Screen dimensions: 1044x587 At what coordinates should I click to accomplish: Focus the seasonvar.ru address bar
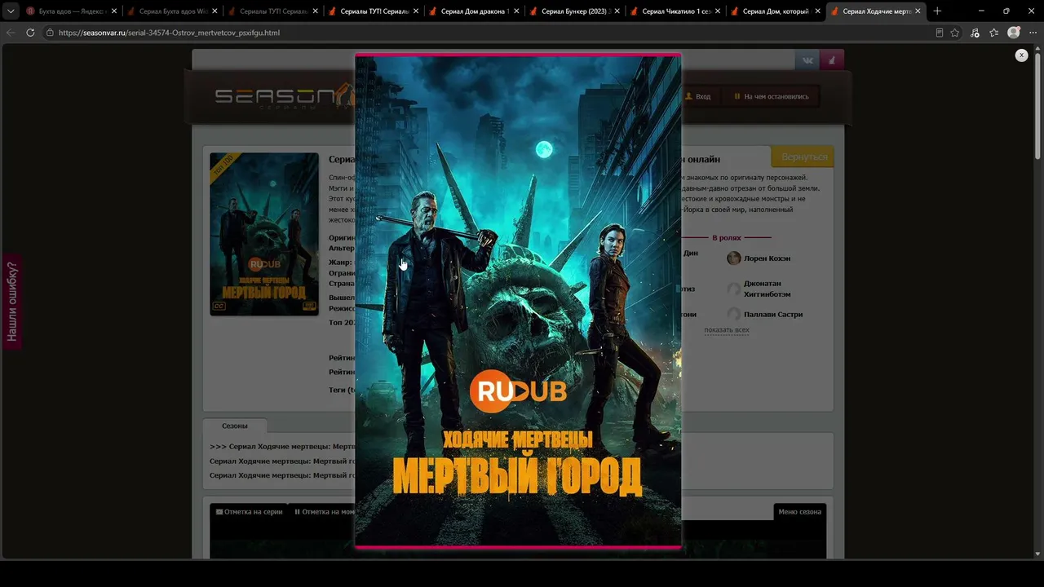pos(489,33)
